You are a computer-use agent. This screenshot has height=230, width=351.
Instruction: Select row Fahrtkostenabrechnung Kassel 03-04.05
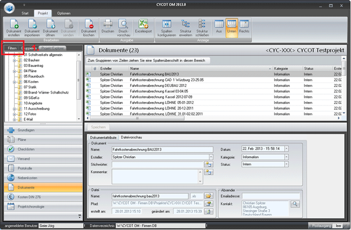pos(214,91)
